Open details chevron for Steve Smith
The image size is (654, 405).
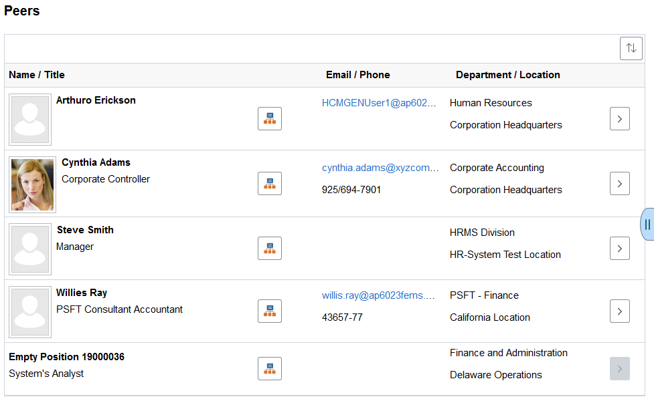(x=619, y=249)
